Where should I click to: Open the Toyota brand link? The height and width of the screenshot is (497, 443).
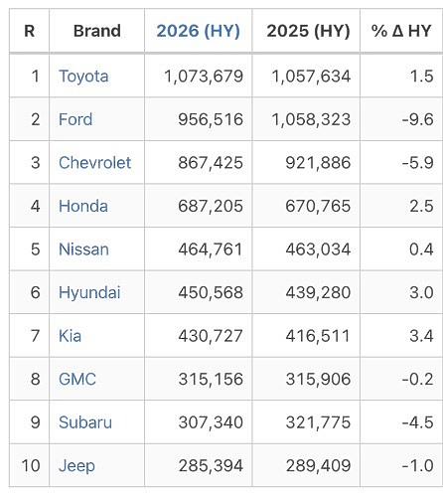[x=83, y=77]
